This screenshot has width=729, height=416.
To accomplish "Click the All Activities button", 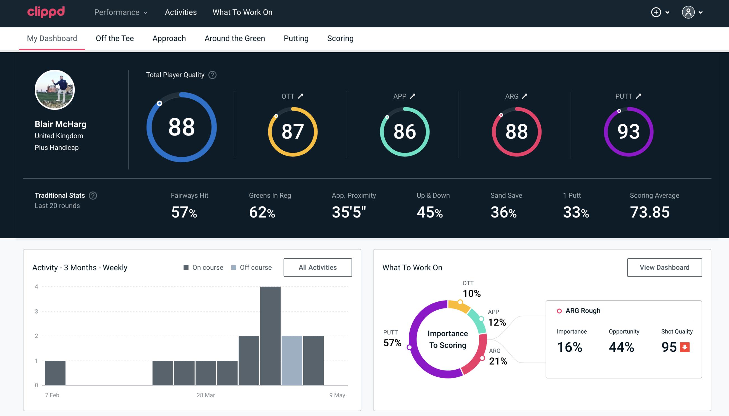I will (x=318, y=267).
